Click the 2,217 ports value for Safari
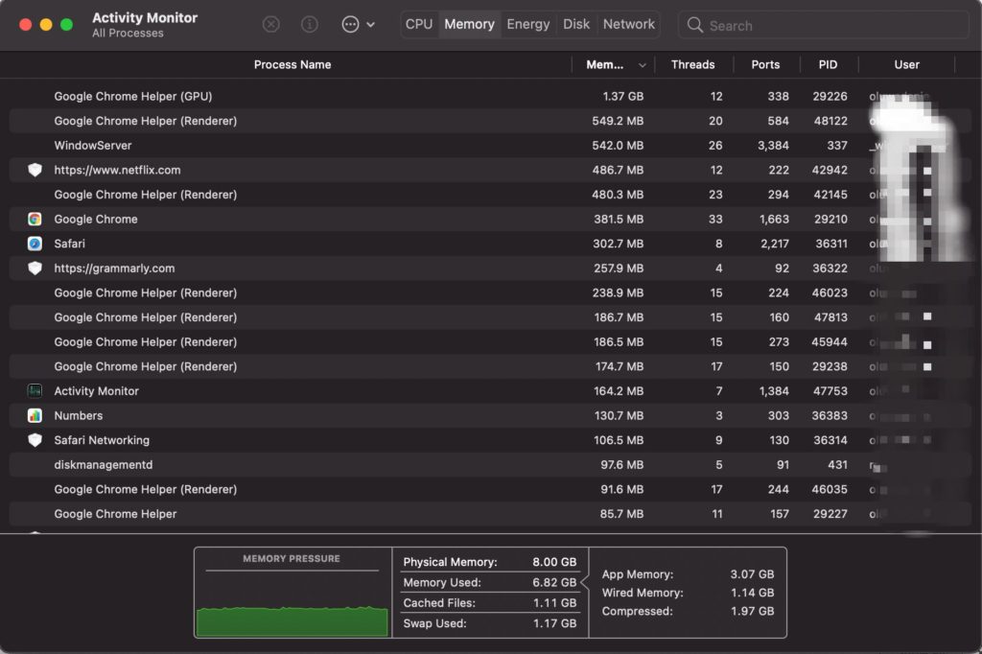The height and width of the screenshot is (654, 982). (775, 243)
